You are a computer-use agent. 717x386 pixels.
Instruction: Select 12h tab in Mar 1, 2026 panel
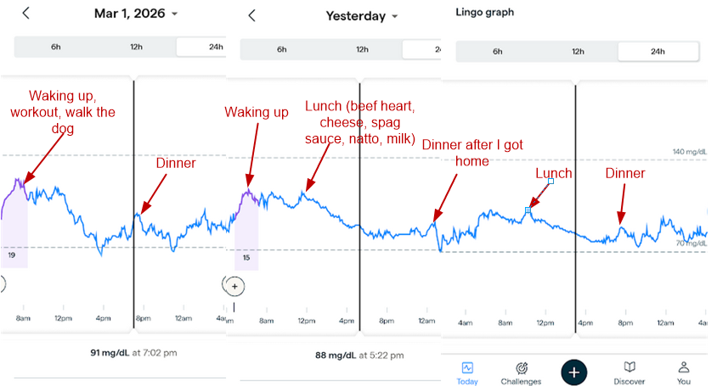[135, 47]
